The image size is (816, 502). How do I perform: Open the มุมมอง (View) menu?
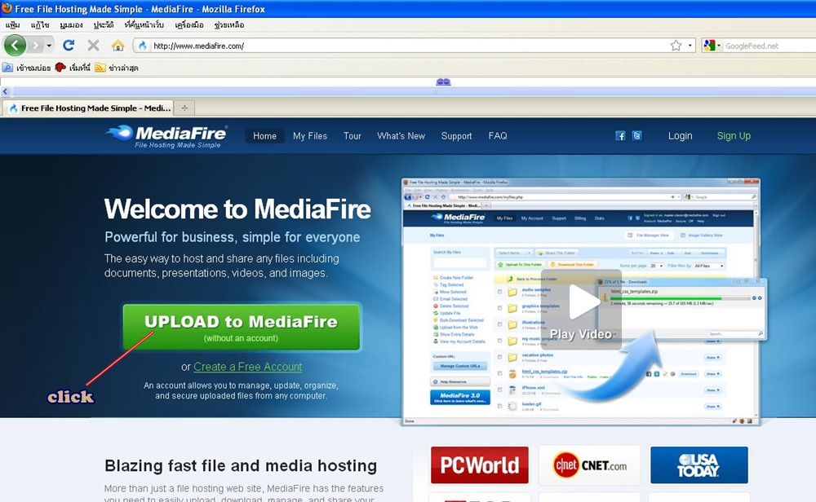[71, 25]
